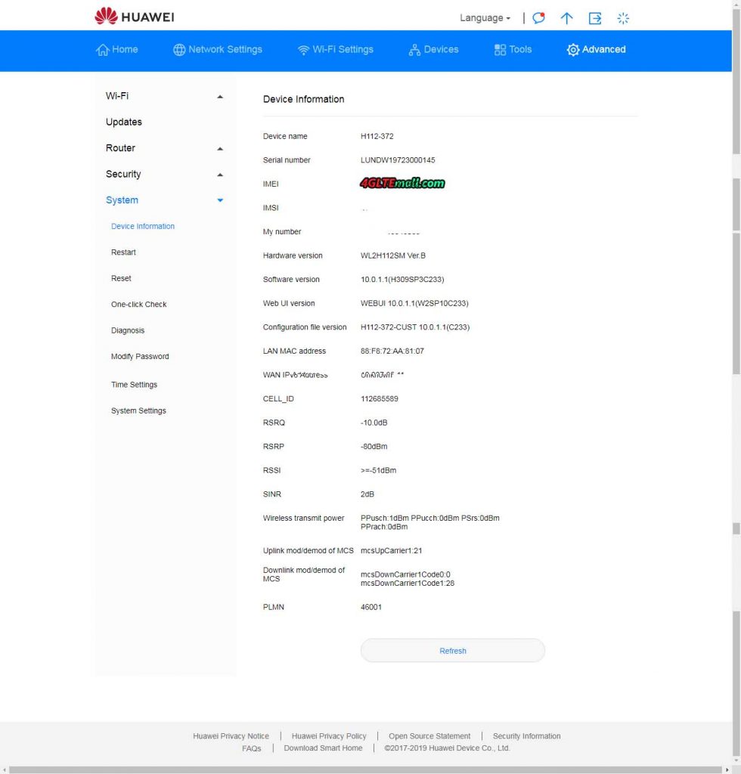Click the update upload arrow icon

pos(566,17)
